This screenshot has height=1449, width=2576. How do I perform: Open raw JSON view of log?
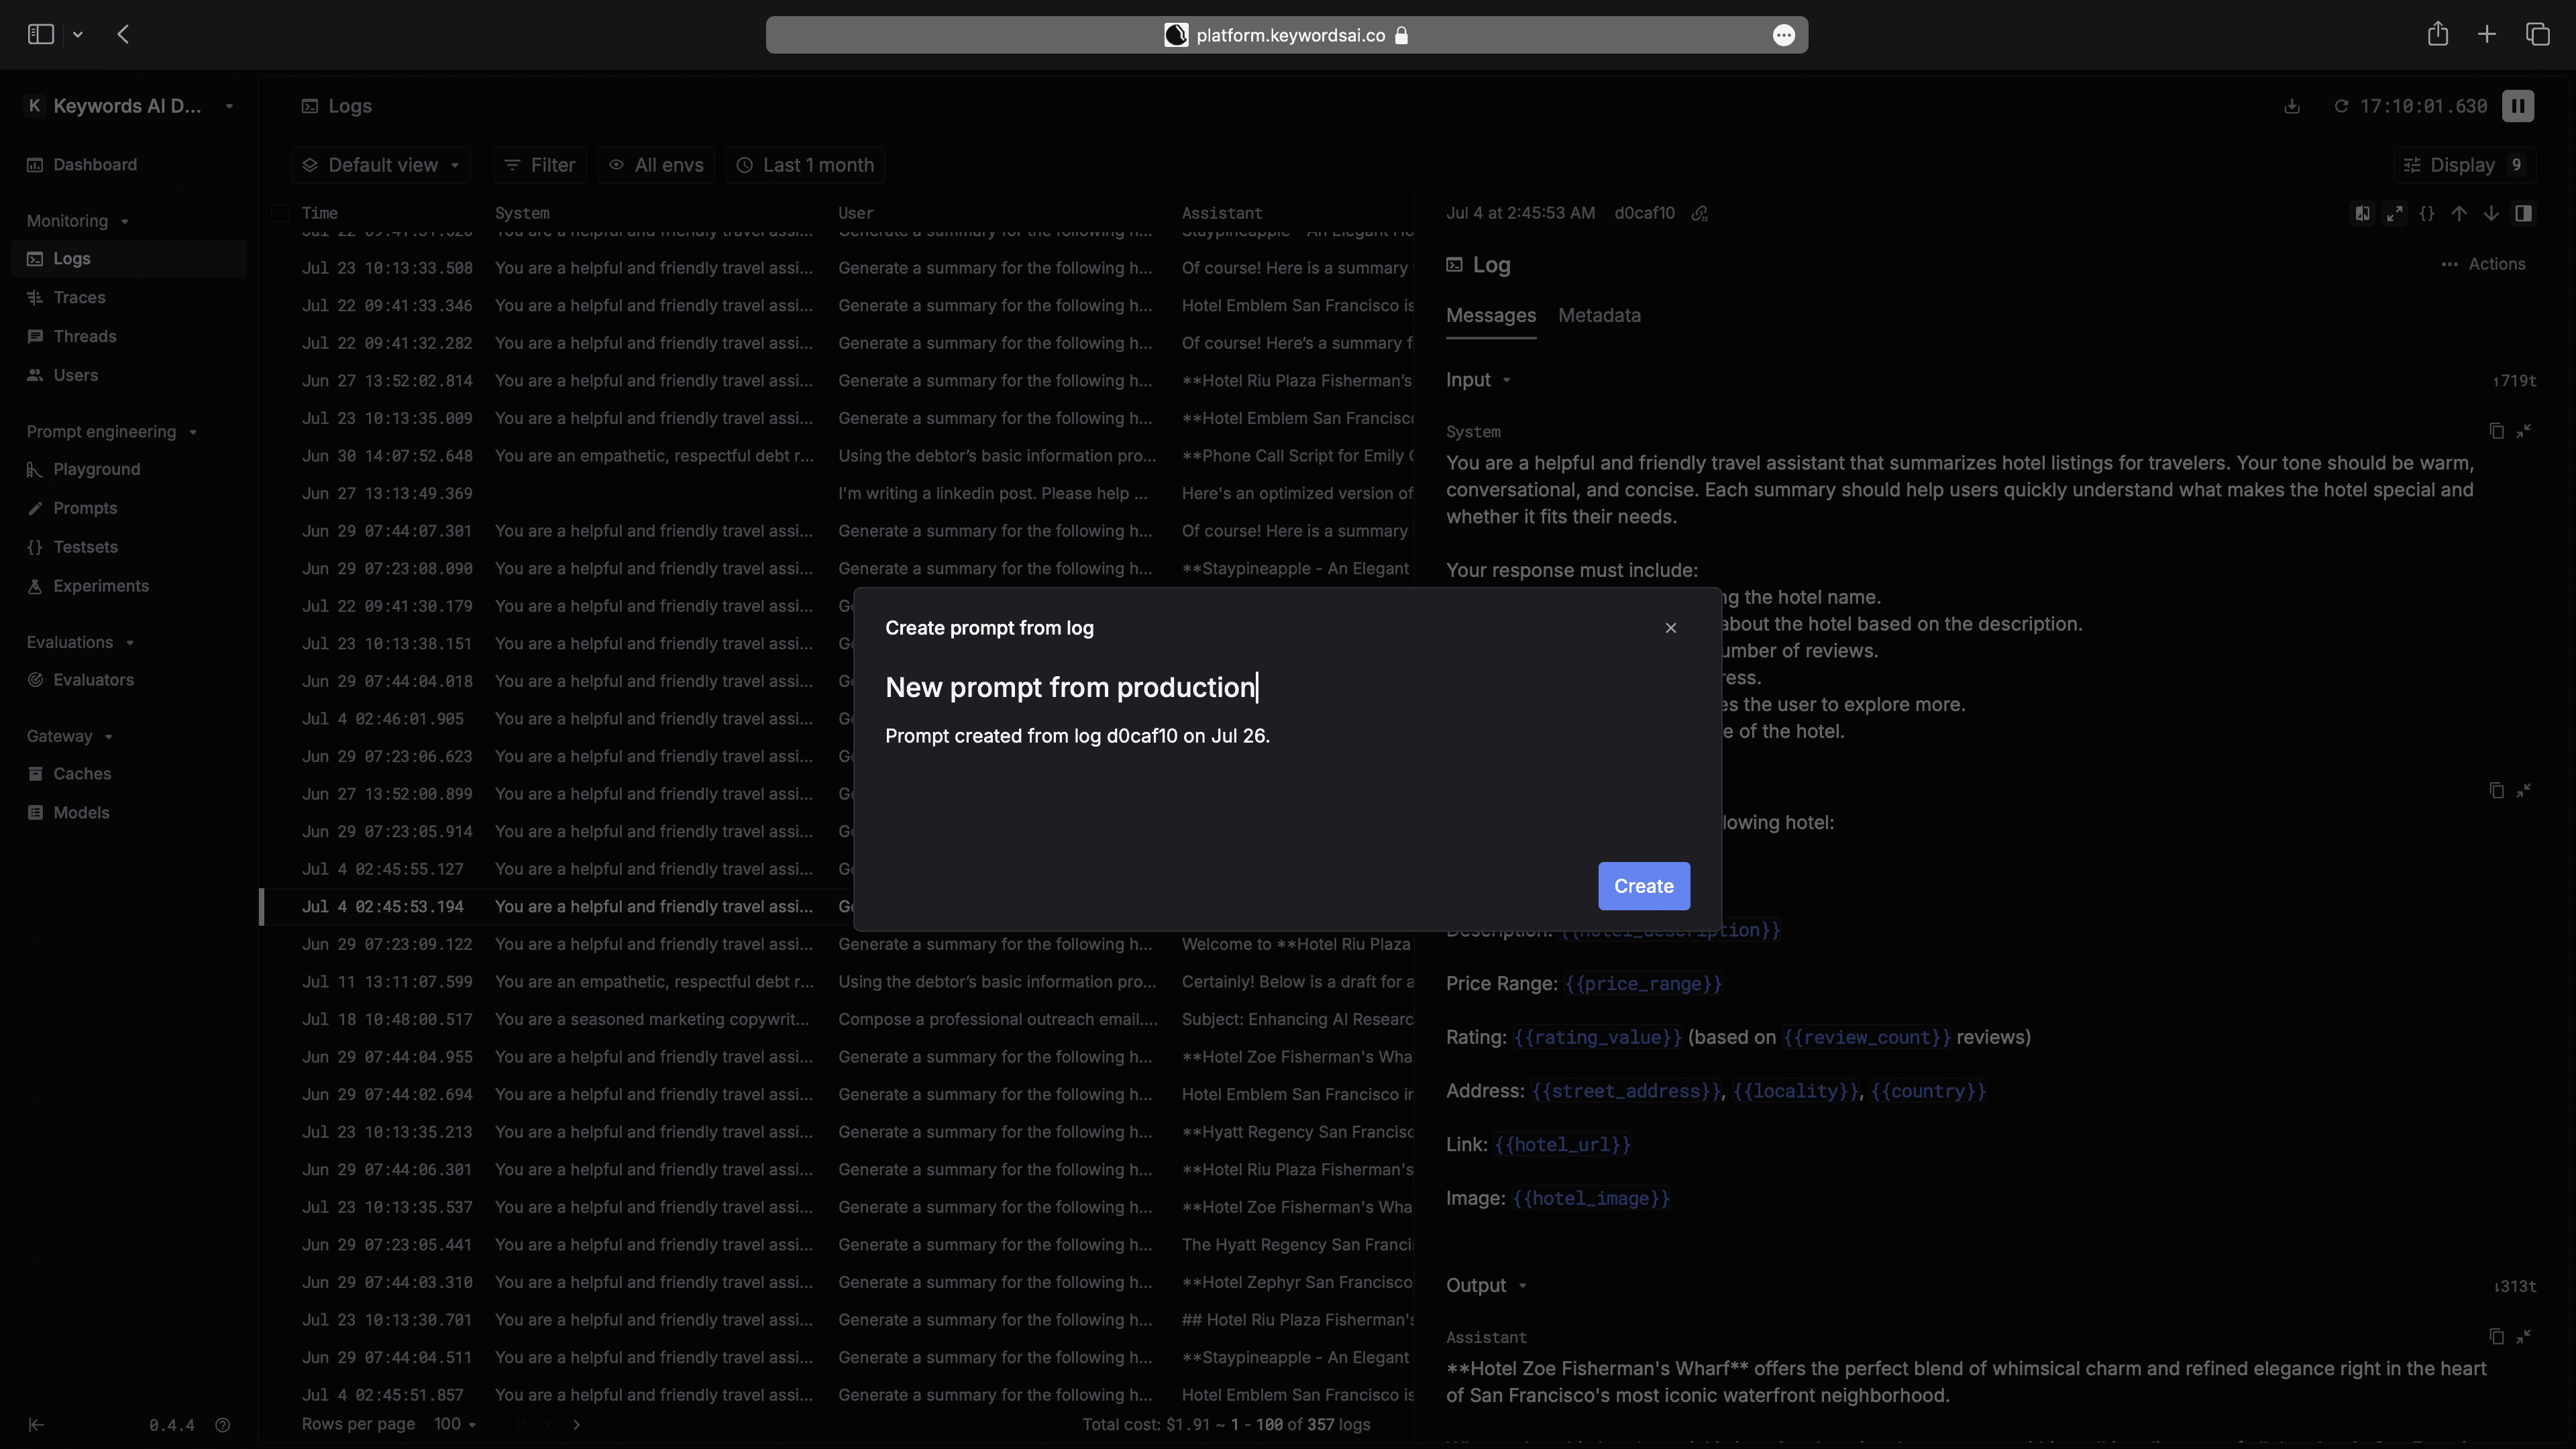(2427, 213)
